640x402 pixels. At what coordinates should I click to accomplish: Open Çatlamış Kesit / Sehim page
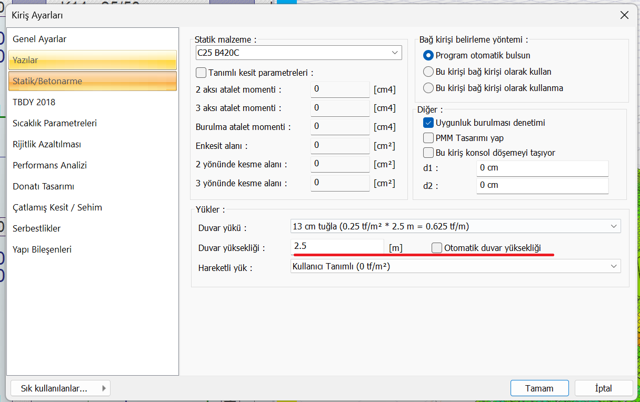[57, 207]
